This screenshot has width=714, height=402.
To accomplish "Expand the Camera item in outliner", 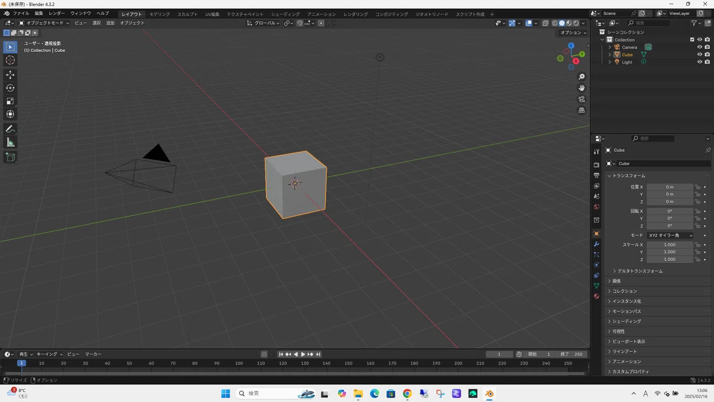I will tap(609, 47).
